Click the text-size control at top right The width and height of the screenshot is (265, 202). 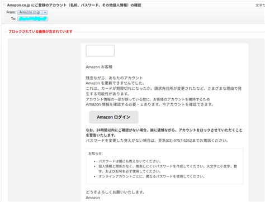[x=260, y=5]
